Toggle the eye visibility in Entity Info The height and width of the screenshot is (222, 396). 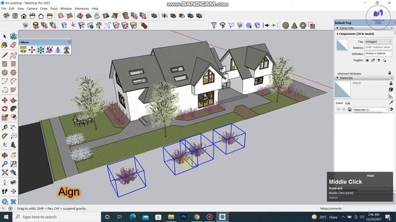pos(367,60)
